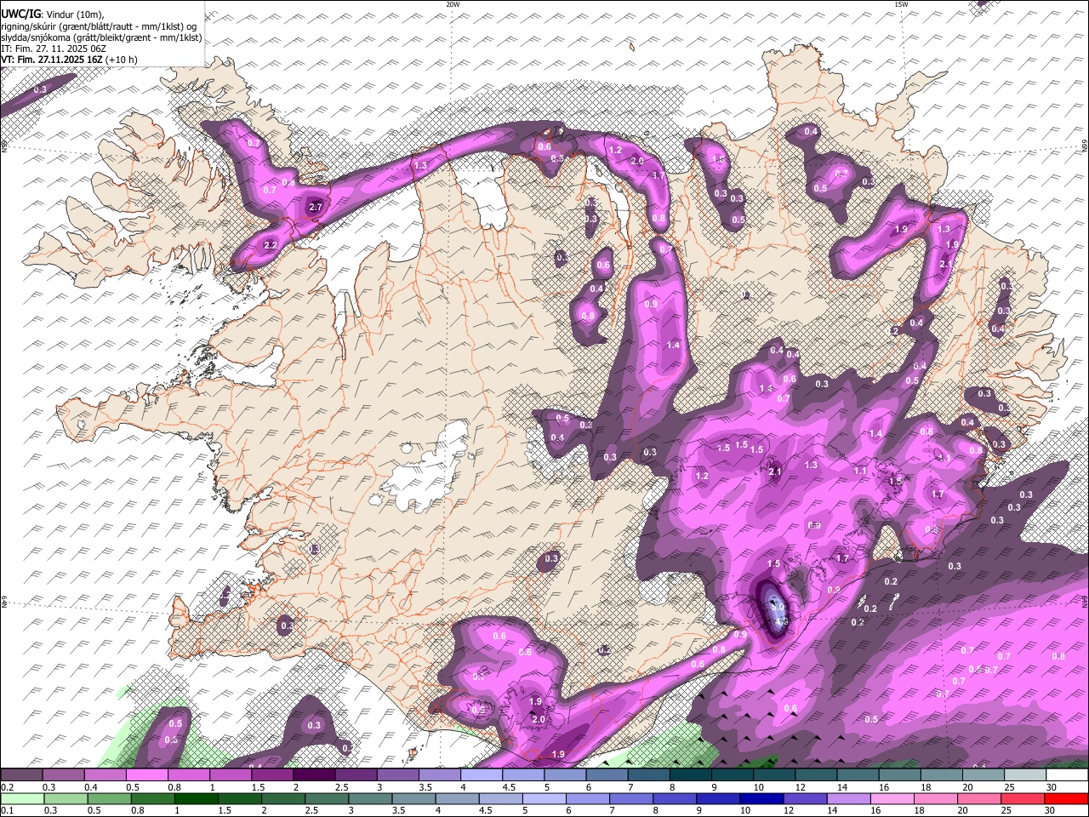The image size is (1089, 817).
Task: Pick the pale blue 5–6 rain swatch
Action: pyautogui.click(x=544, y=798)
